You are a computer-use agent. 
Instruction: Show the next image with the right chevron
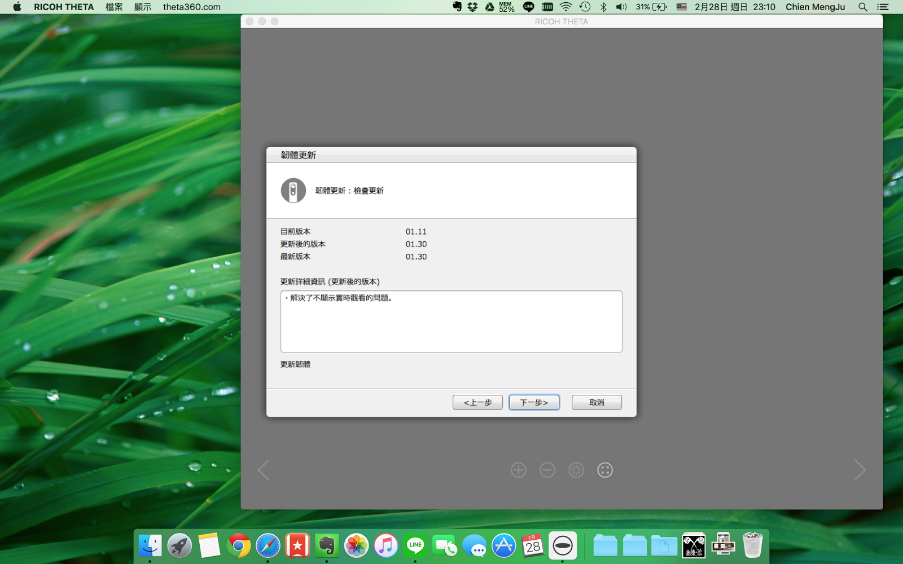[x=860, y=470]
